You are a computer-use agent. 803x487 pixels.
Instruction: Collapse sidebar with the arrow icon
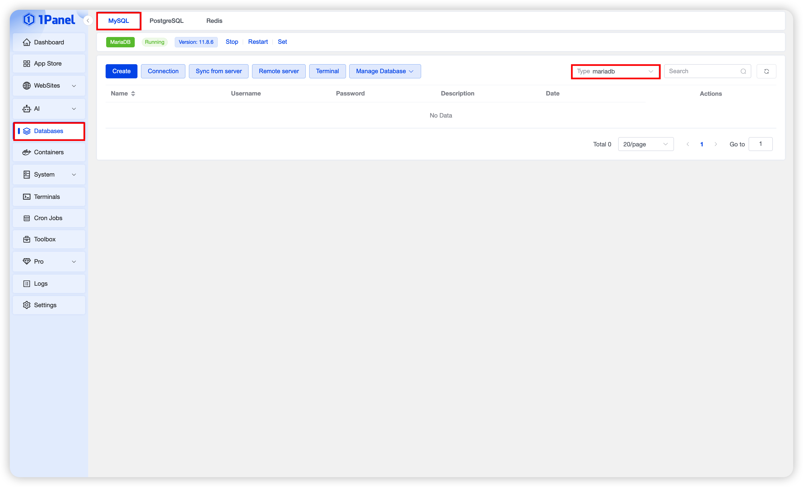[x=88, y=20]
